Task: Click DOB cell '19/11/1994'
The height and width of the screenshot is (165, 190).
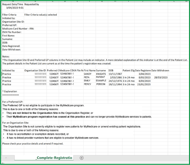Action: point(115,85)
